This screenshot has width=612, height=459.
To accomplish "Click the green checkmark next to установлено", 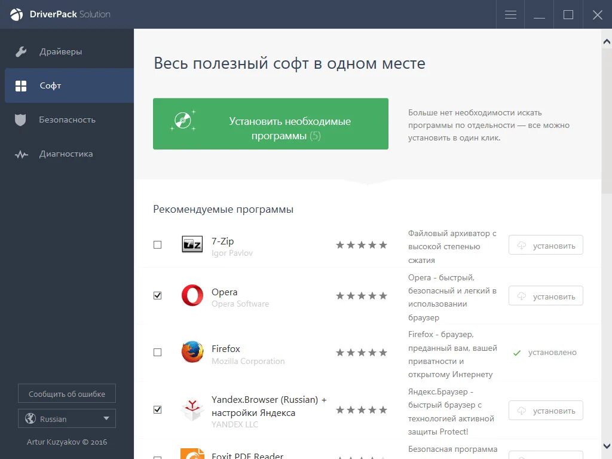I will point(517,353).
